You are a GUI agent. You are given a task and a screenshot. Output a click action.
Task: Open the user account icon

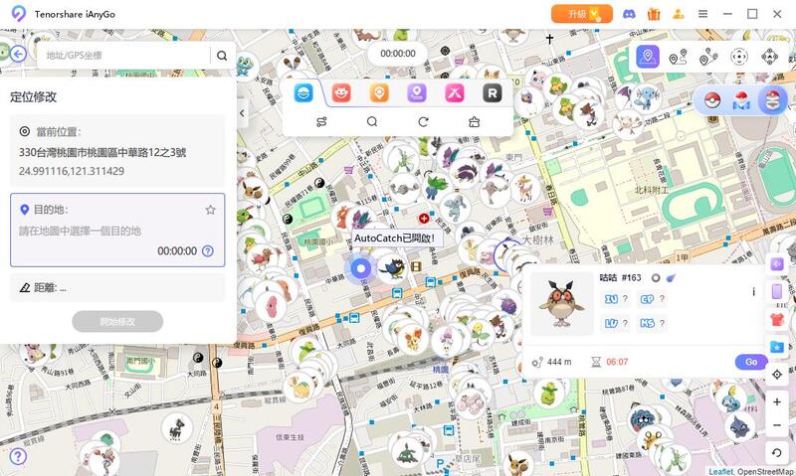click(679, 14)
